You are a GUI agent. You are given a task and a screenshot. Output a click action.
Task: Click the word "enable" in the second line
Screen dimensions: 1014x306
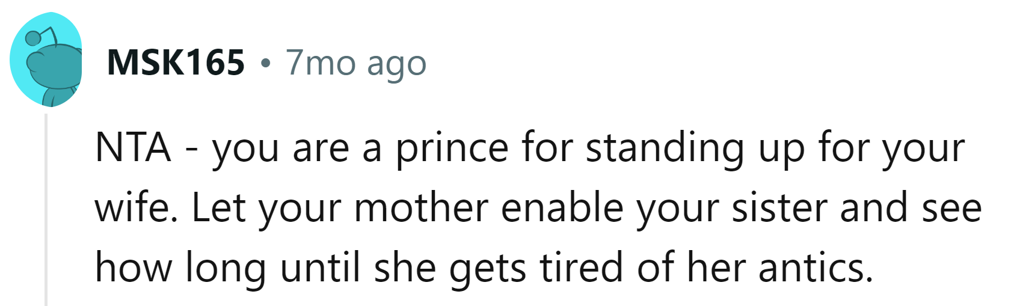point(562,208)
